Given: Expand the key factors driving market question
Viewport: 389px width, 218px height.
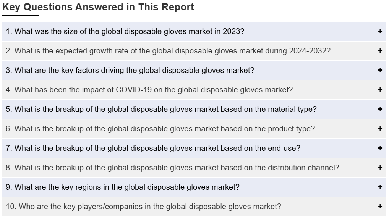Looking at the screenshot, I should click(x=194, y=70).
